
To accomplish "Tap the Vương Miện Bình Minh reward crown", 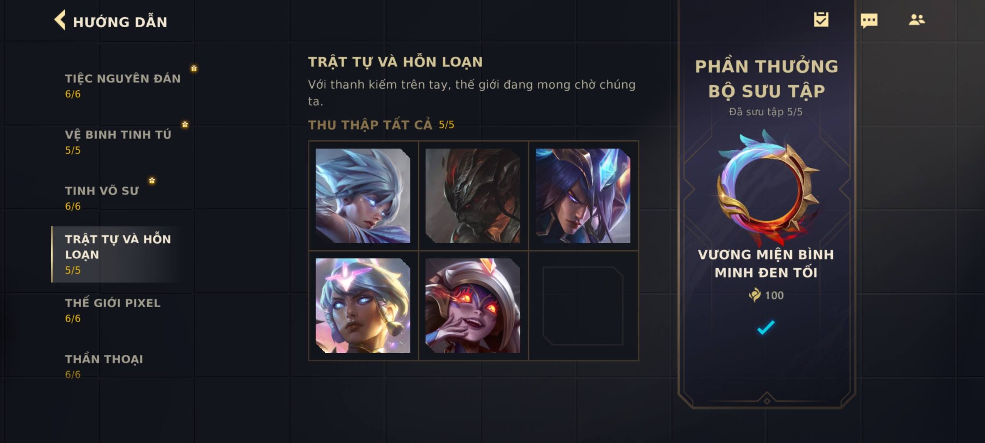I will pyautogui.click(x=767, y=187).
